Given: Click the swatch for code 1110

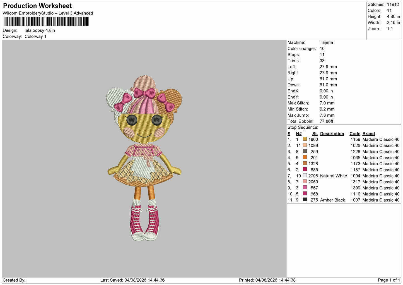Looking at the screenshot, I should [305, 193].
